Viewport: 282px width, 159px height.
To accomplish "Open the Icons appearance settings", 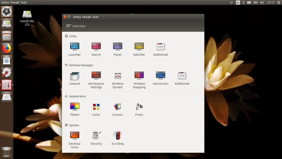I will click(96, 109).
